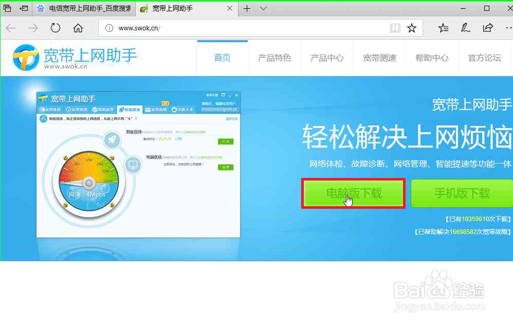Click the 宽带上网助手 site logo
The width and height of the screenshot is (513, 324).
point(75,58)
